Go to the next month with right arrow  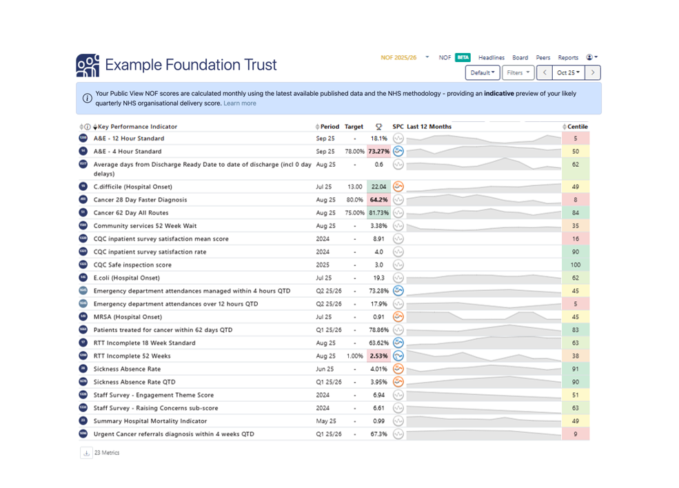[x=593, y=72]
